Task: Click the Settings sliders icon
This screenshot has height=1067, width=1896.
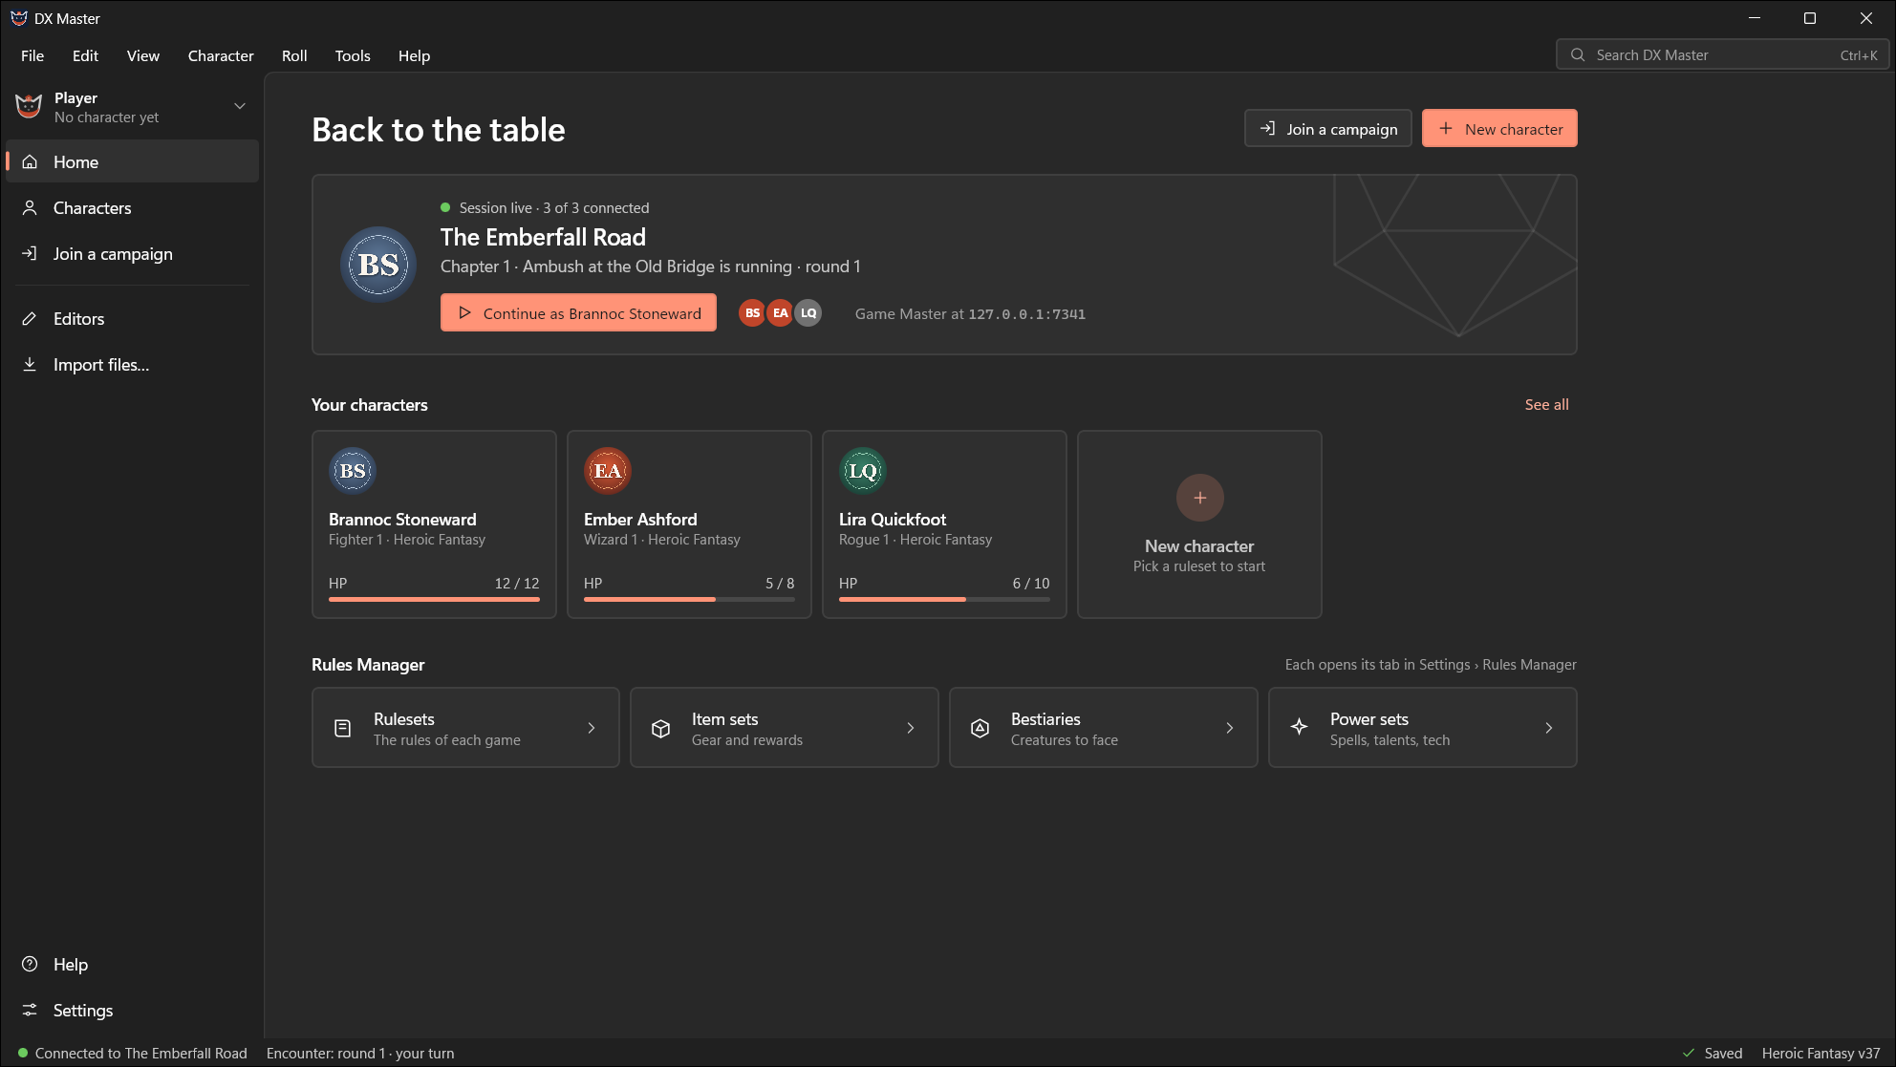Action: pyautogui.click(x=30, y=1010)
